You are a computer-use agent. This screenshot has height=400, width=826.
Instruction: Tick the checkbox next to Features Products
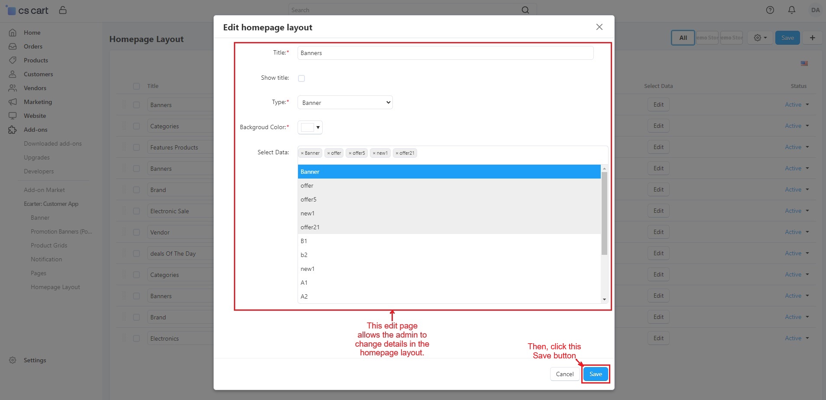[x=136, y=147]
